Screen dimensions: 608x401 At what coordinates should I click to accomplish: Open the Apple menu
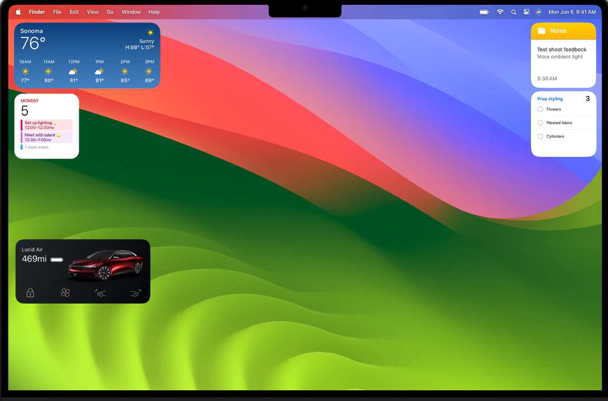[18, 12]
